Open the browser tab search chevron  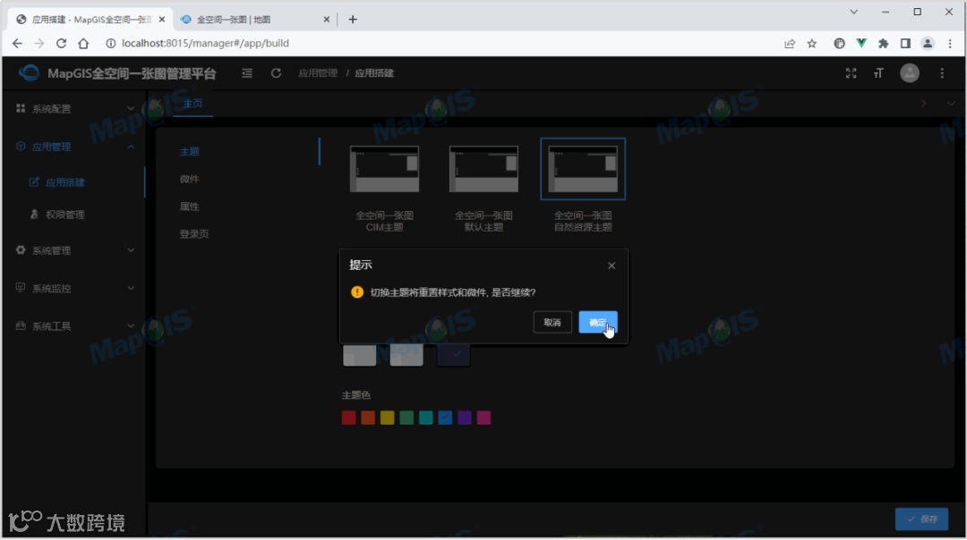(x=853, y=12)
